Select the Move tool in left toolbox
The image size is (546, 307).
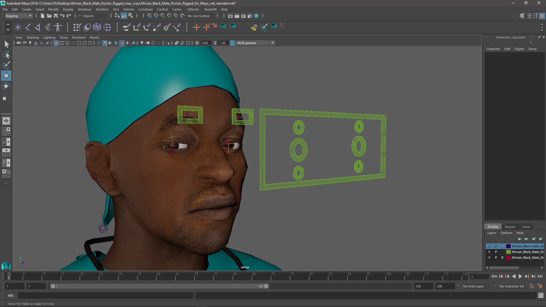(x=6, y=76)
